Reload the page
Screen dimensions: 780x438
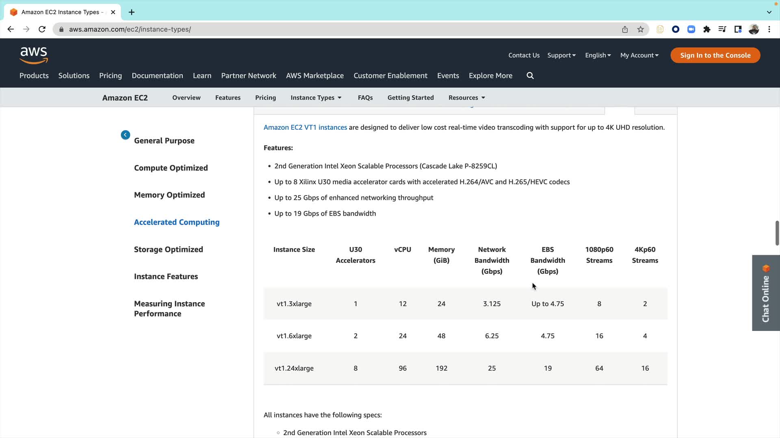(x=42, y=29)
